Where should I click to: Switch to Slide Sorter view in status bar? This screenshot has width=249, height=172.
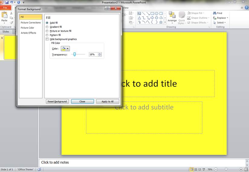(196, 170)
